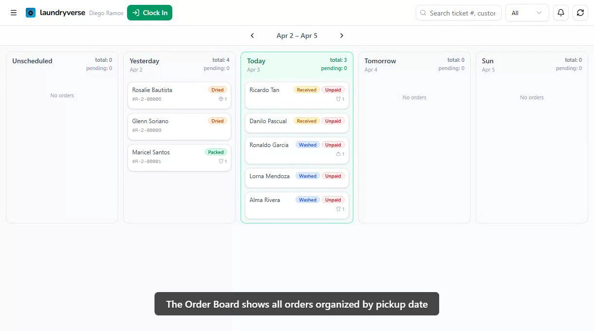Viewport: 594px width, 331px height.
Task: Click the laundryverse logo icon
Action: tap(31, 13)
